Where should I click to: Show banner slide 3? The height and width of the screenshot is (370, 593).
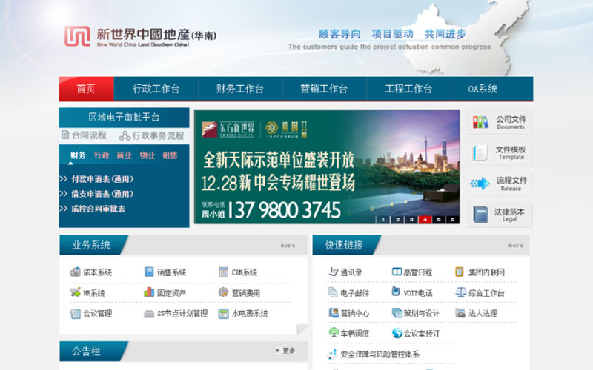click(411, 219)
